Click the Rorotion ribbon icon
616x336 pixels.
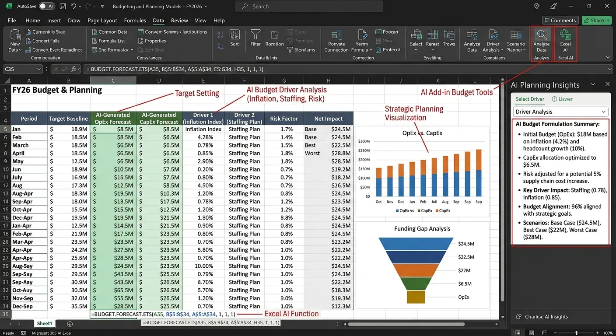pos(274,38)
